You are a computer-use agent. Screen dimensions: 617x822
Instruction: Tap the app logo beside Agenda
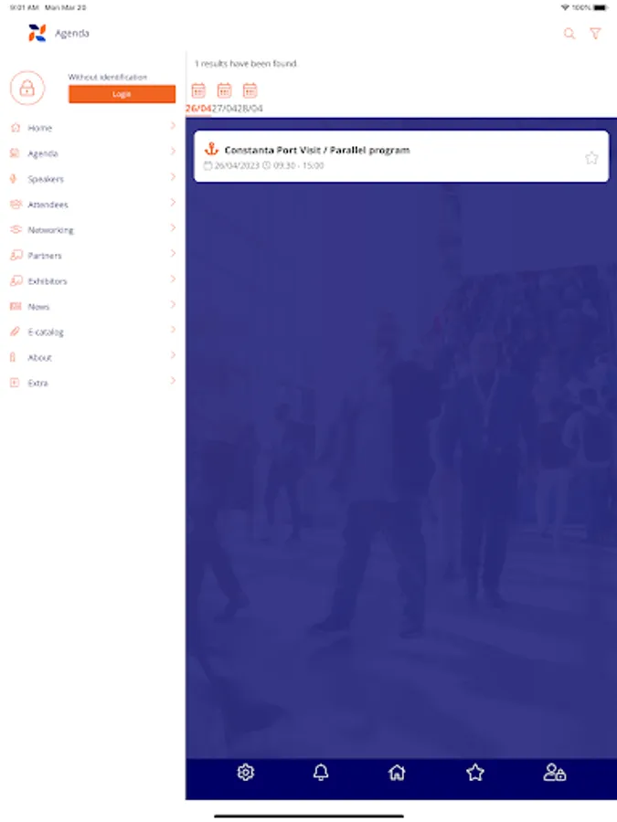(37, 33)
